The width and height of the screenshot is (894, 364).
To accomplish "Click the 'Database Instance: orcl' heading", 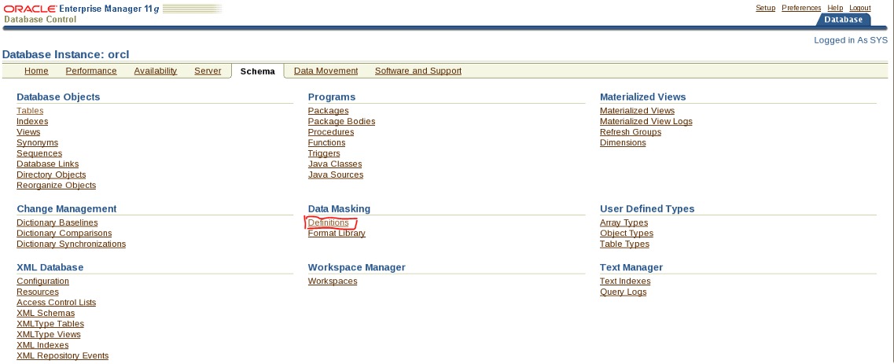I will (x=66, y=55).
